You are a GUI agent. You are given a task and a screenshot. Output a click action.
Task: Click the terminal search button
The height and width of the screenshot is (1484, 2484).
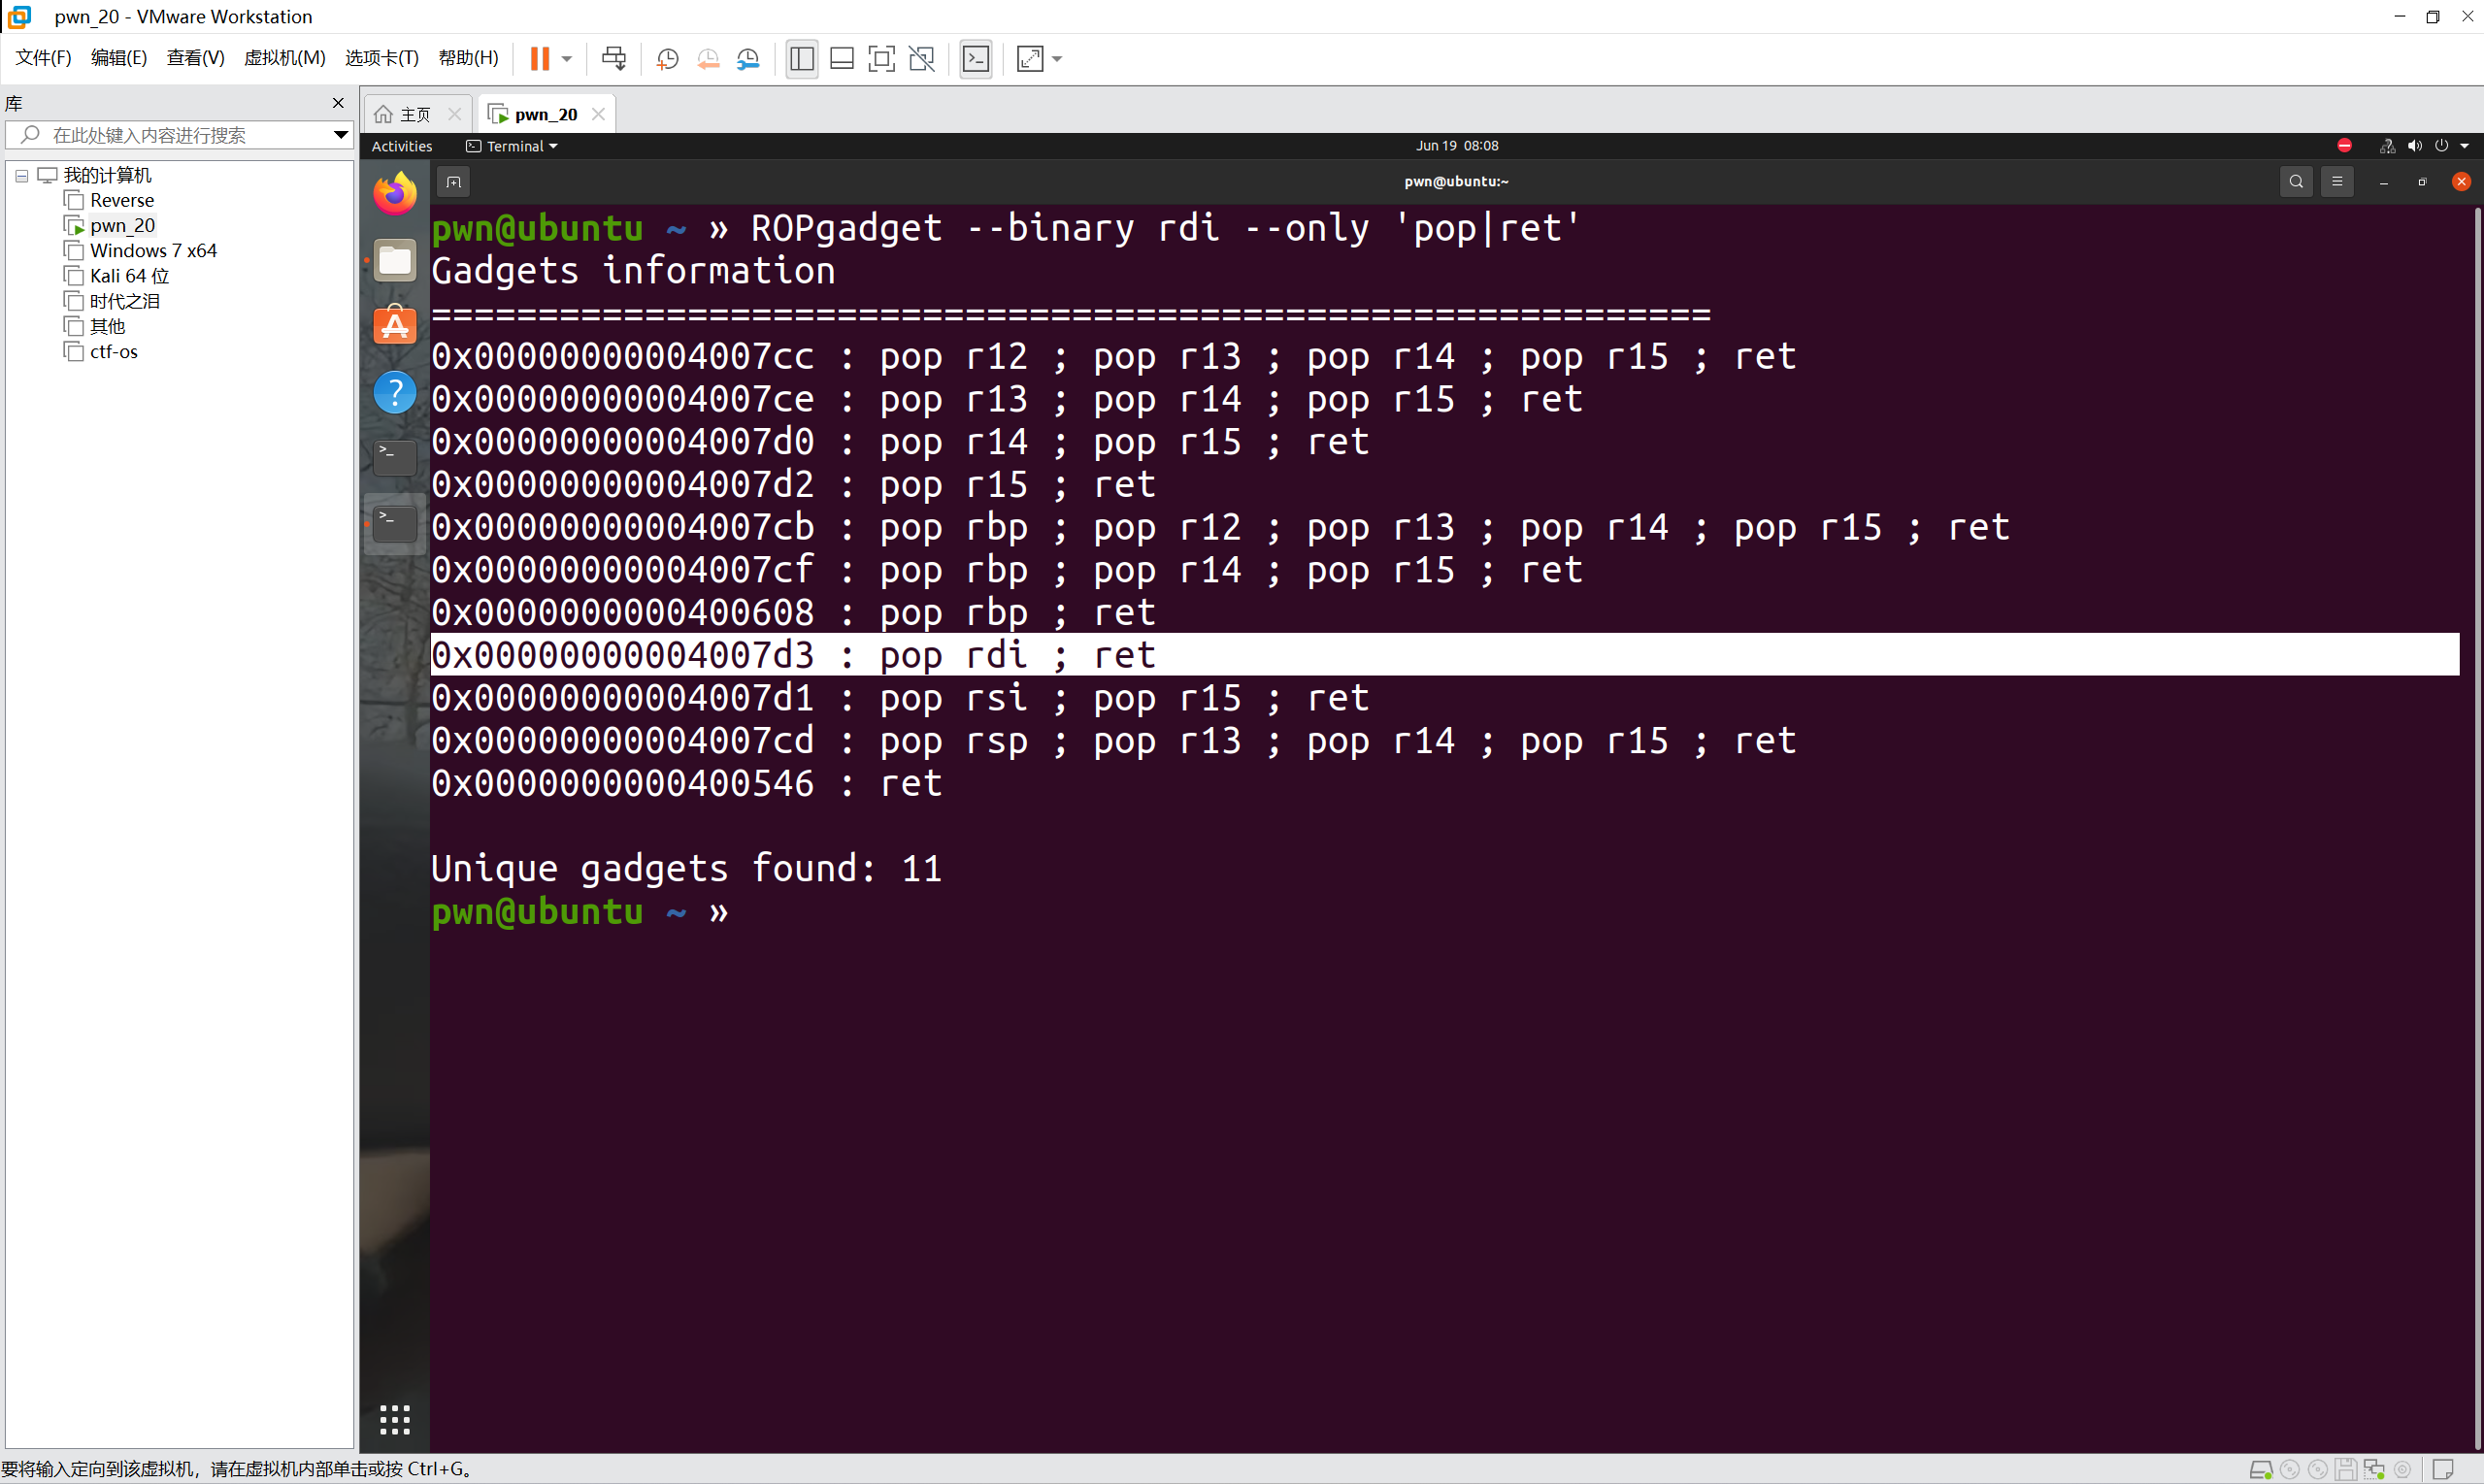pyautogui.click(x=2296, y=182)
